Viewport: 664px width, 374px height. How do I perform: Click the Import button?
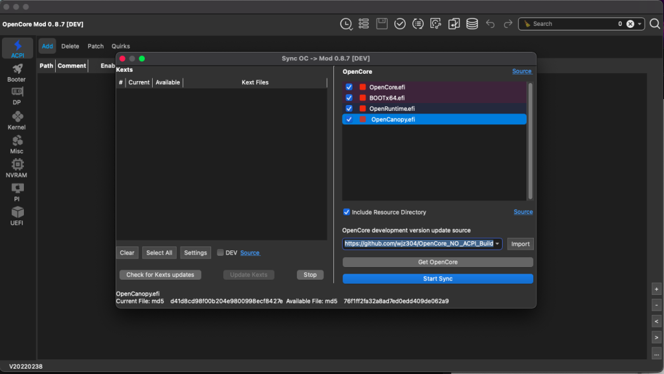click(x=520, y=244)
